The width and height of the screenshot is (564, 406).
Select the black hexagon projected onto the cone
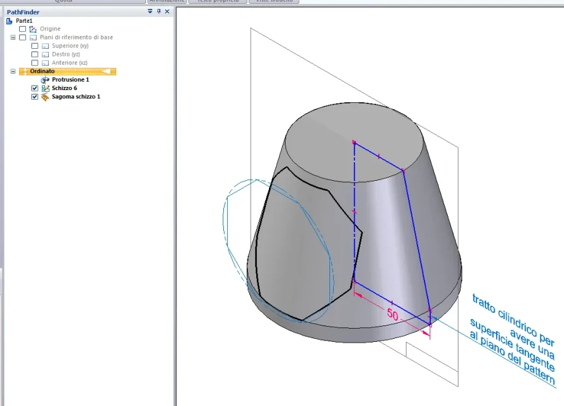tap(310, 244)
